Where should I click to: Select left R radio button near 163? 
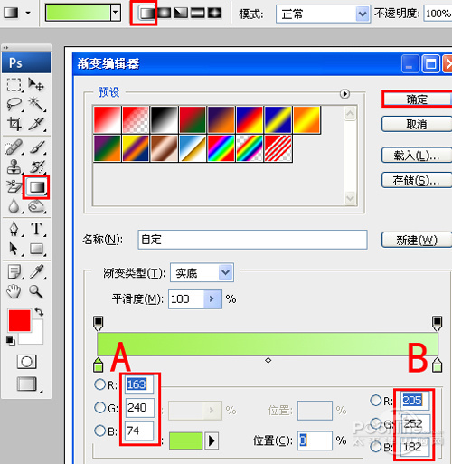[99, 384]
